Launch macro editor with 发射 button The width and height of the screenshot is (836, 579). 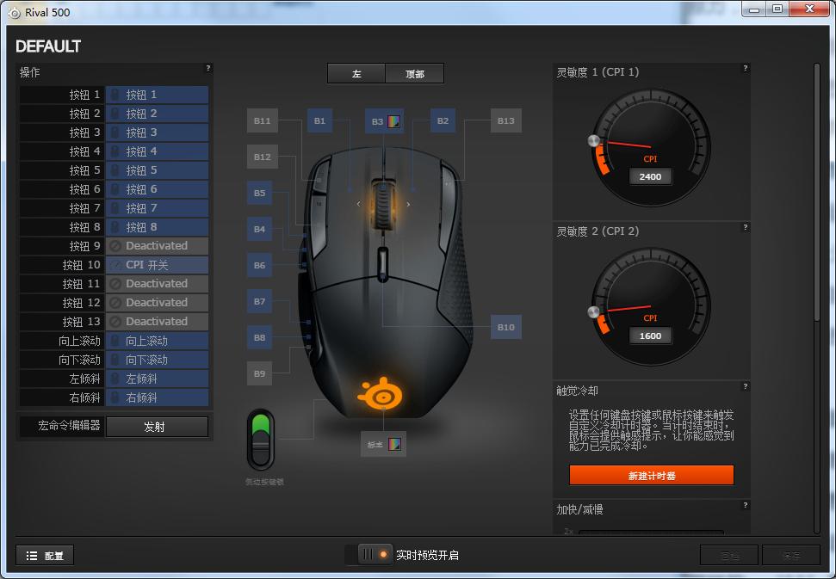point(156,426)
